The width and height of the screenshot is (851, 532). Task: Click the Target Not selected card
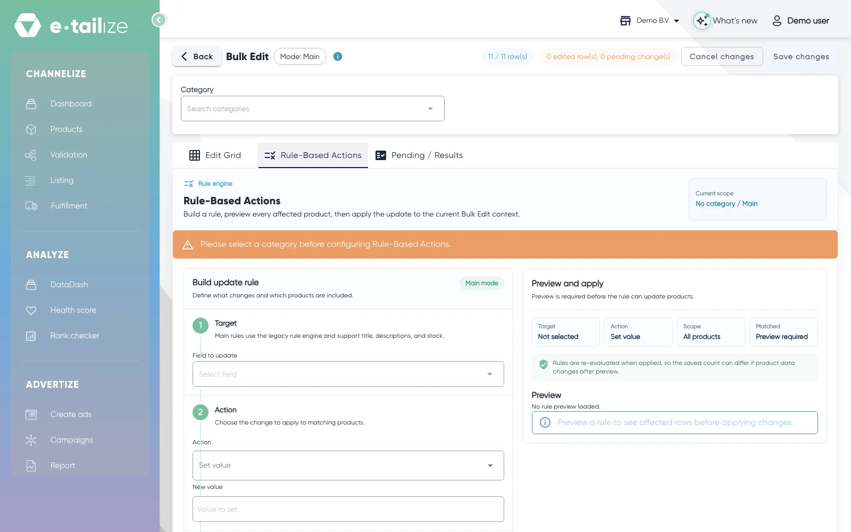tap(565, 332)
